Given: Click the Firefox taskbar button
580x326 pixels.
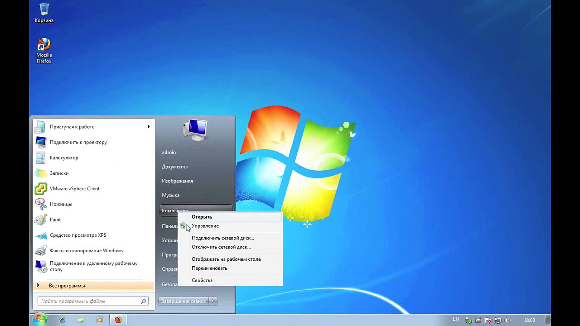Looking at the screenshot, I should [118, 320].
